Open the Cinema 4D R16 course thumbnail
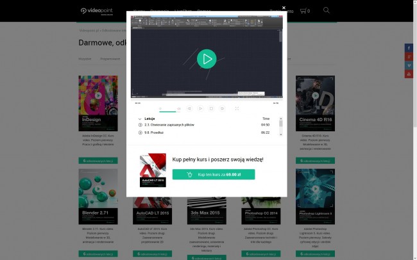The width and height of the screenshot is (417, 260). (x=316, y=103)
